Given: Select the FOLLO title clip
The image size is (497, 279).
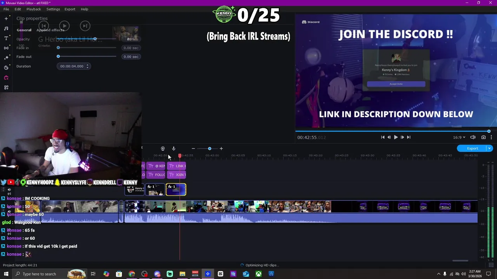Looking at the screenshot, I should [x=156, y=175].
